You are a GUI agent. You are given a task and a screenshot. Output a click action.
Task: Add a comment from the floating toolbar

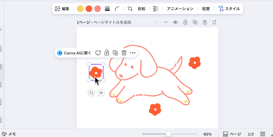click(98, 53)
